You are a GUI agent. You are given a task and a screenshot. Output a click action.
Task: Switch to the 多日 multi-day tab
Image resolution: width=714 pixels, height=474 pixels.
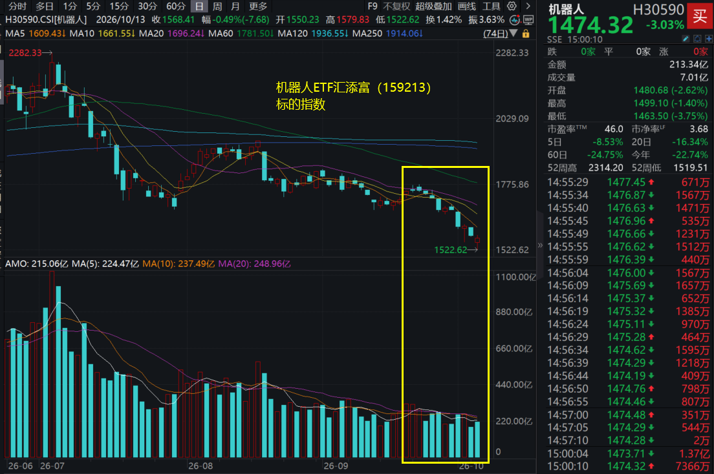[44, 6]
